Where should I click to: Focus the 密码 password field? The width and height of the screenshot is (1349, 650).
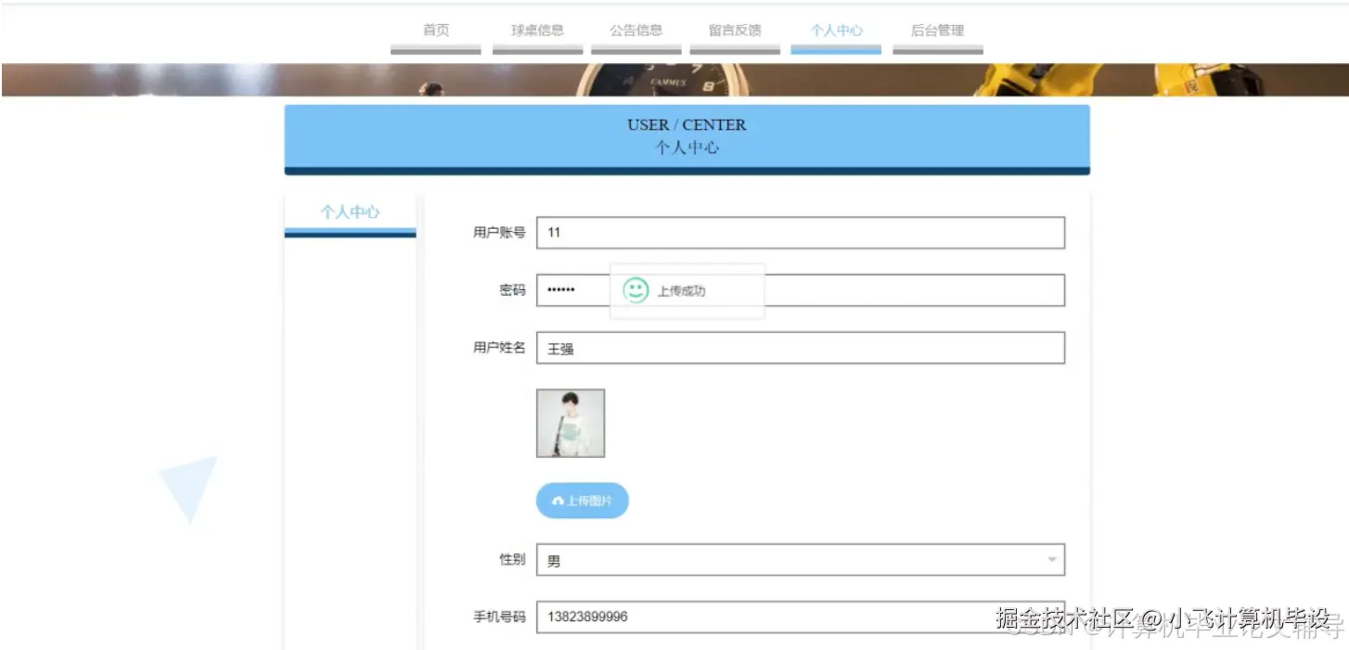coord(800,290)
